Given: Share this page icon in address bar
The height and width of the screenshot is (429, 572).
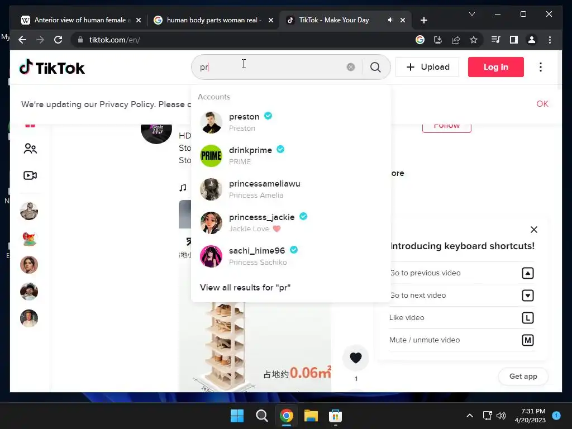Looking at the screenshot, I should pyautogui.click(x=456, y=40).
